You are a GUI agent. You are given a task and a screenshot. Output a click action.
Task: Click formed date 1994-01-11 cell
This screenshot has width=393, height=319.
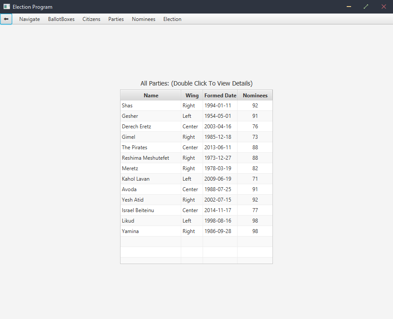pos(220,106)
